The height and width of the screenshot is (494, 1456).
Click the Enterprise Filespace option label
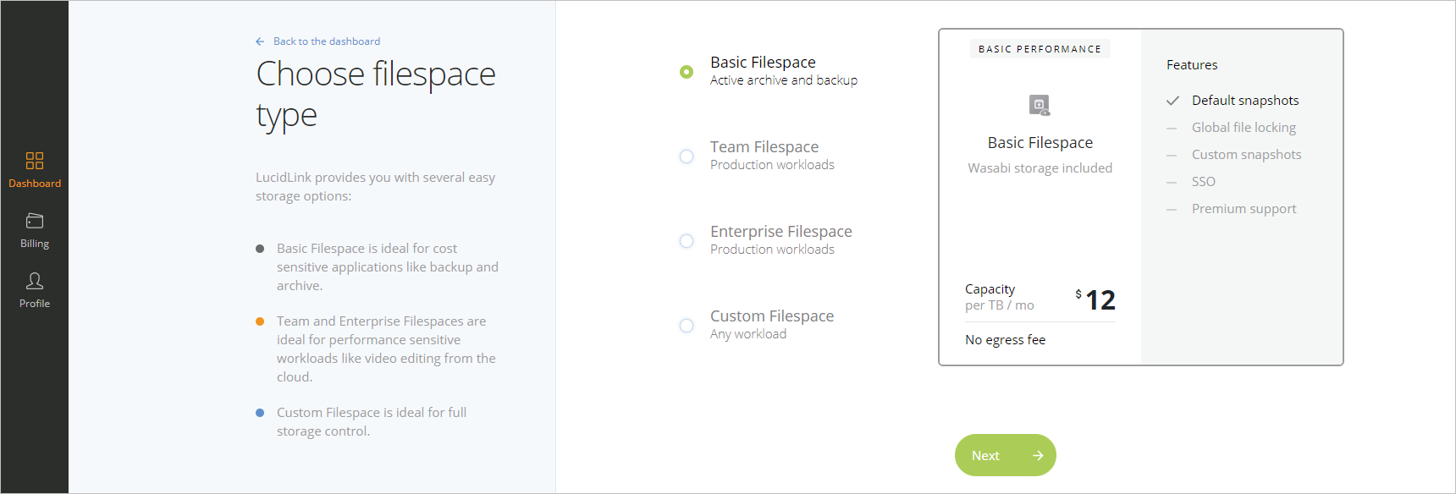point(781,232)
